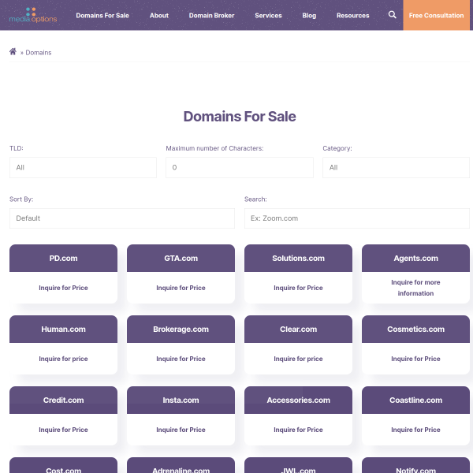Open the Domains For Sale menu
The image size is (473, 473).
point(102,16)
